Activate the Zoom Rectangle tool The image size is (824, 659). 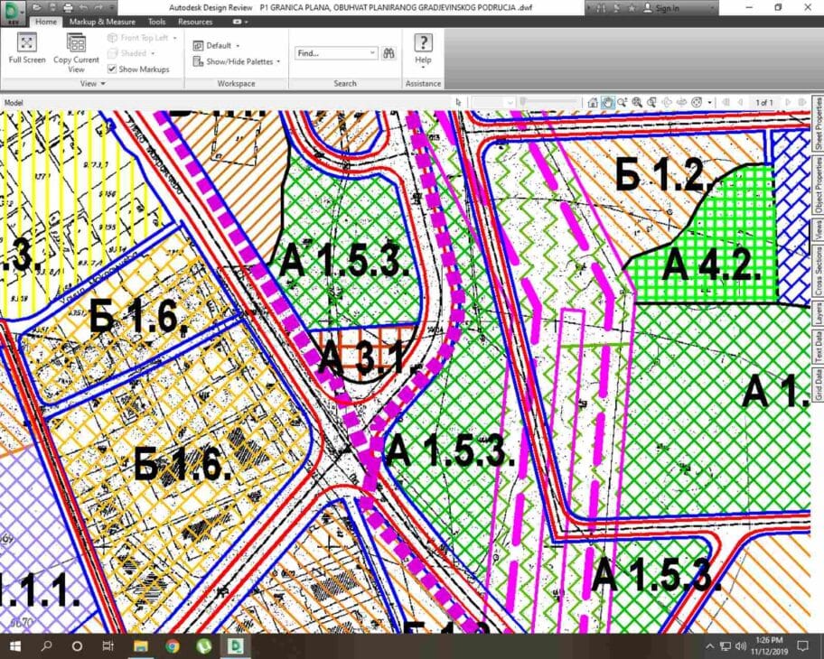coord(637,103)
